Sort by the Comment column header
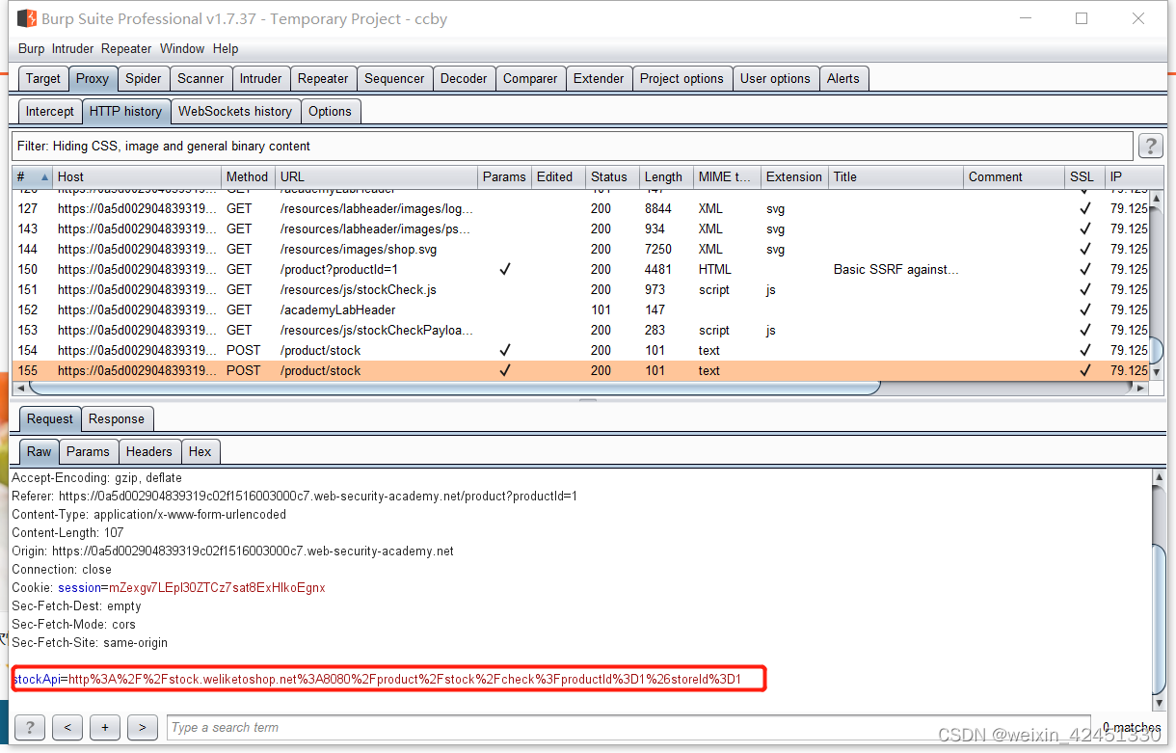The width and height of the screenshot is (1176, 753). click(x=1014, y=176)
